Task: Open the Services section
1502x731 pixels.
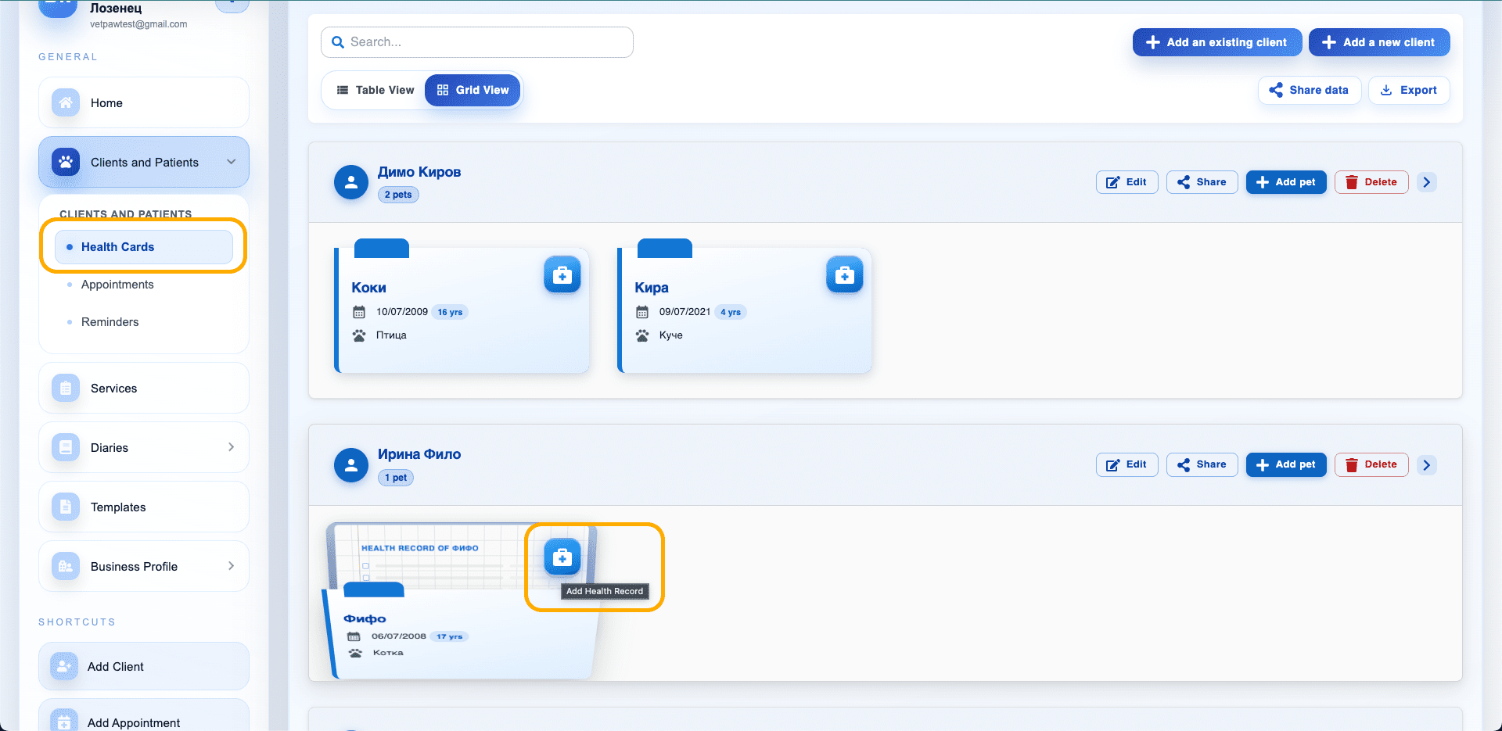Action: 144,388
